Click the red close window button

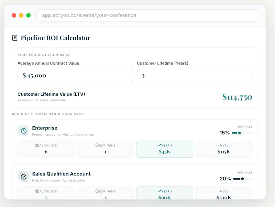14,15
